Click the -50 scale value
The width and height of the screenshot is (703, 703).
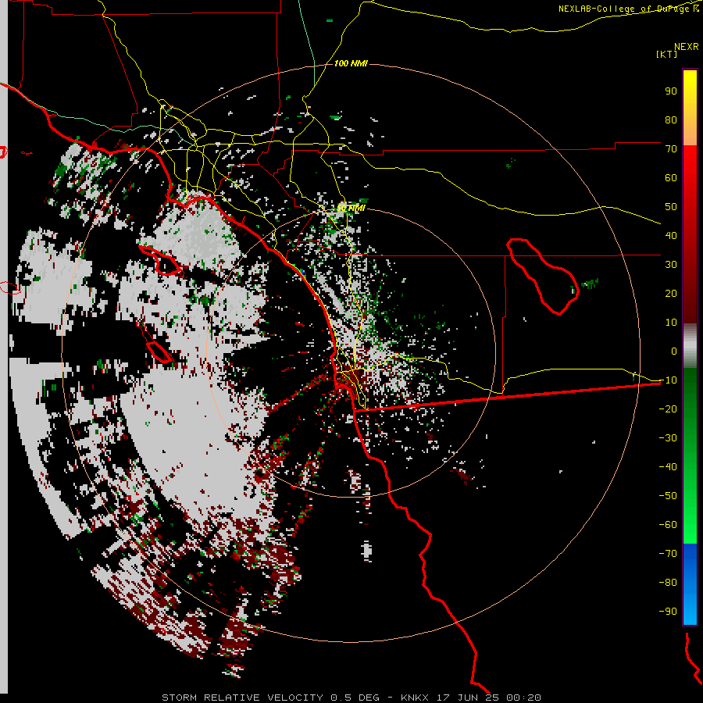tap(668, 495)
